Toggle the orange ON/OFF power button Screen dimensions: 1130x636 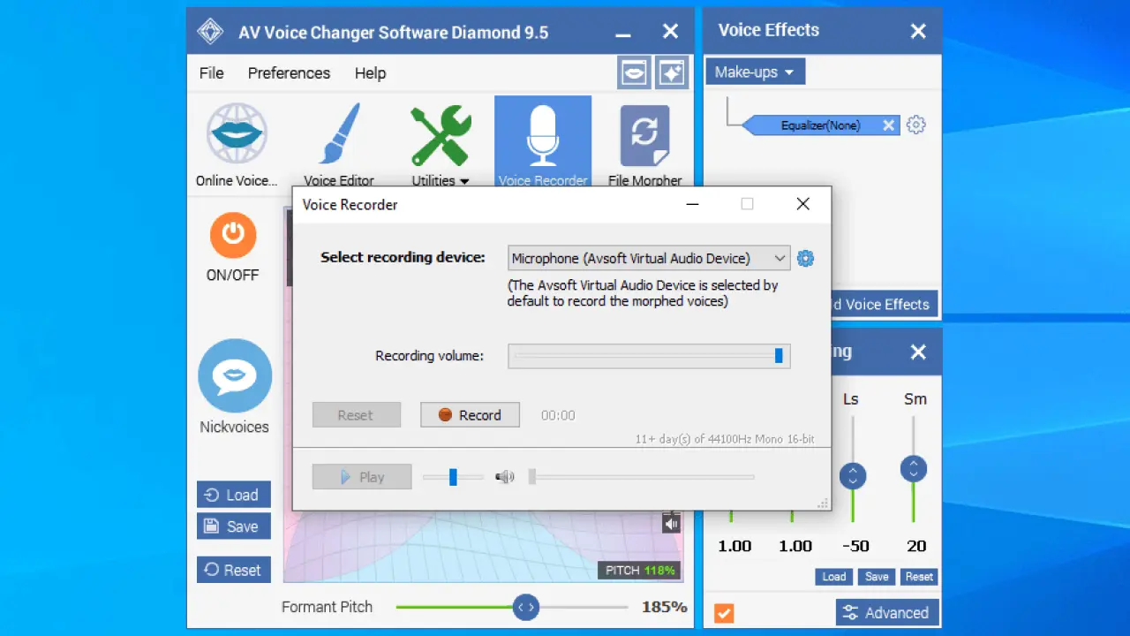click(x=233, y=235)
